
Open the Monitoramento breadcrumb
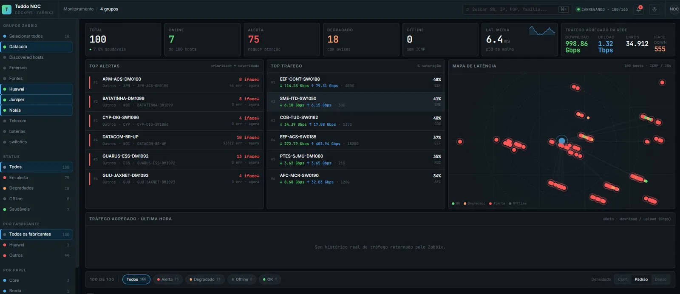click(x=79, y=9)
